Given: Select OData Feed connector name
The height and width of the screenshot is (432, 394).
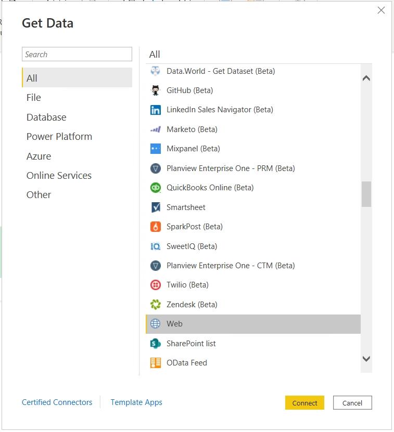Looking at the screenshot, I should tap(186, 363).
